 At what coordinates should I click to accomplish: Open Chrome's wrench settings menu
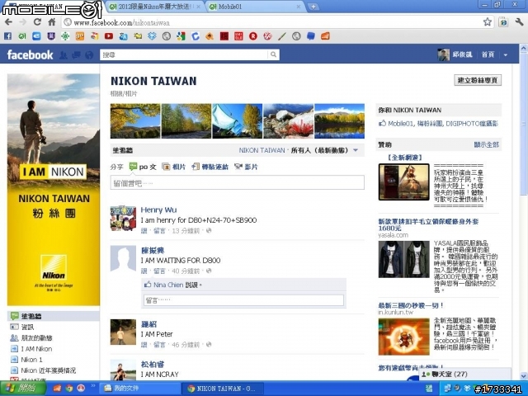click(519, 22)
